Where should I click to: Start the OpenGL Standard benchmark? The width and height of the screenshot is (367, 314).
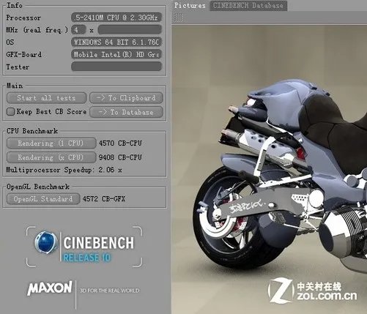point(43,199)
